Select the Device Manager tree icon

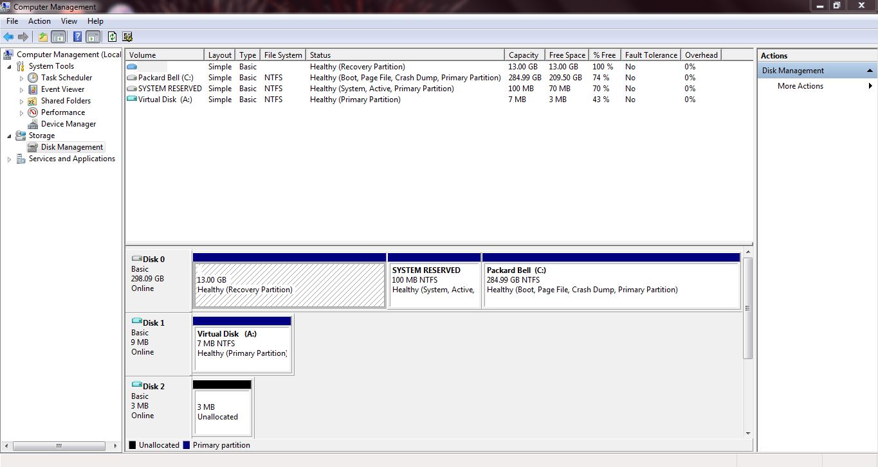pos(33,124)
